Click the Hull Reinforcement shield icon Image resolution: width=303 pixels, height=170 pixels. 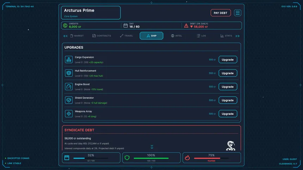pyautogui.click(x=69, y=73)
